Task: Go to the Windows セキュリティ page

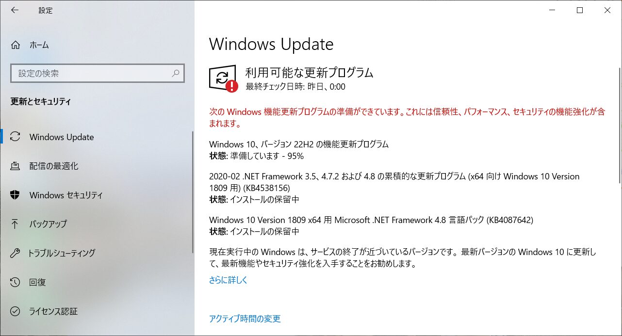Action: coord(97,195)
